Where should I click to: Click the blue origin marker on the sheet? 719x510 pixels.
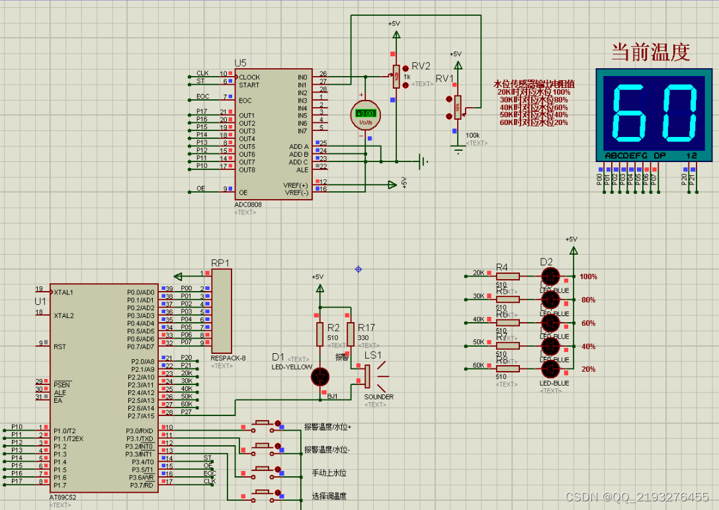(x=359, y=269)
